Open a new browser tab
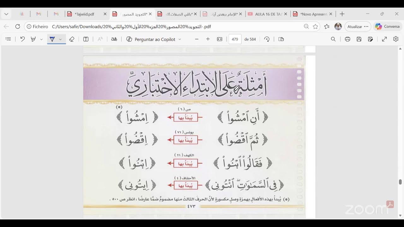Screen dimensions: 404x227 coord(342,14)
